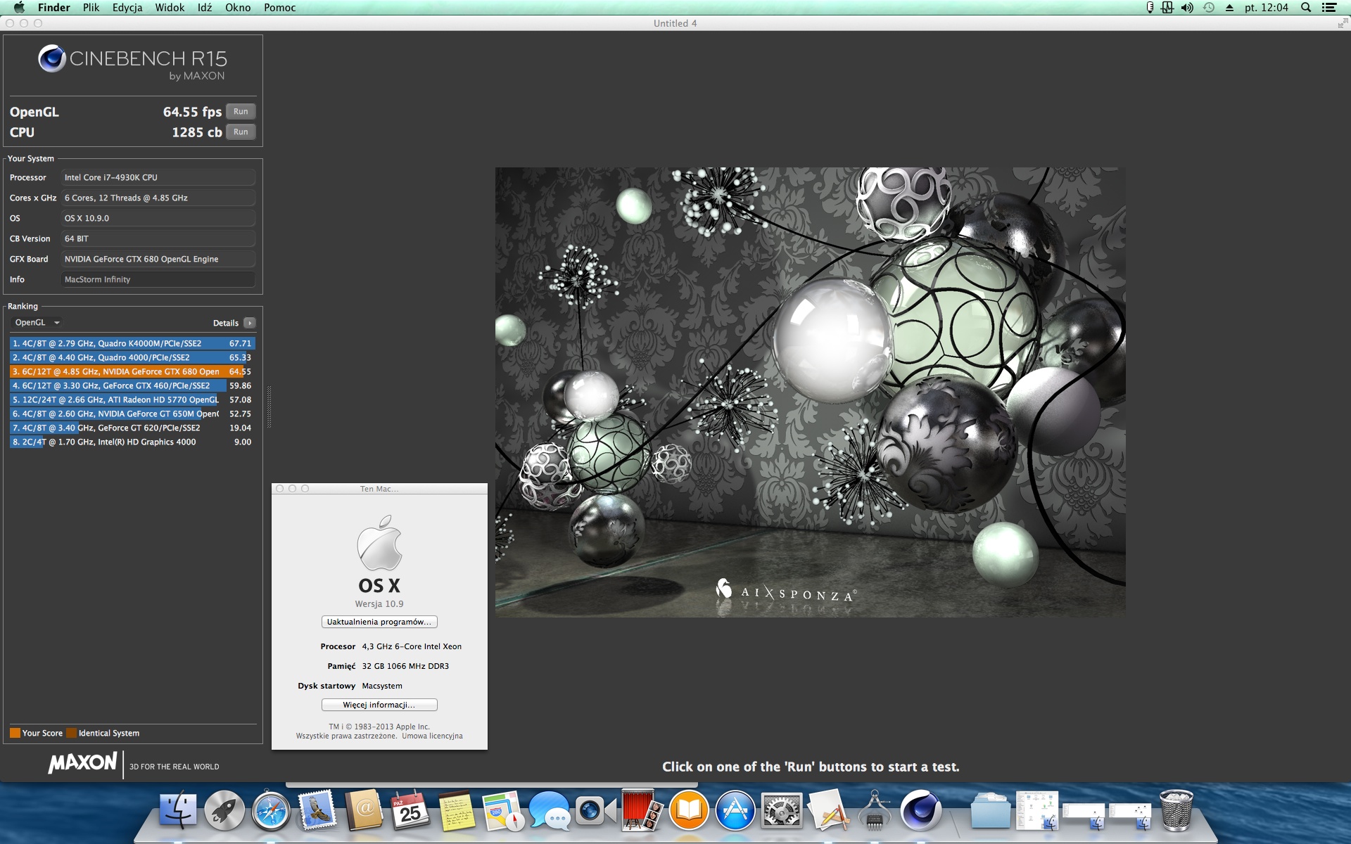Open System Preferences gear icon
The image size is (1351, 844).
click(781, 810)
